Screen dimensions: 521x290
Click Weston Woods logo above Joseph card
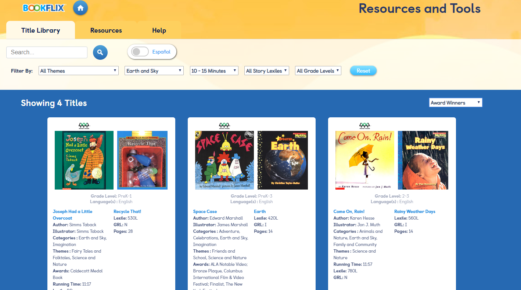click(85, 126)
